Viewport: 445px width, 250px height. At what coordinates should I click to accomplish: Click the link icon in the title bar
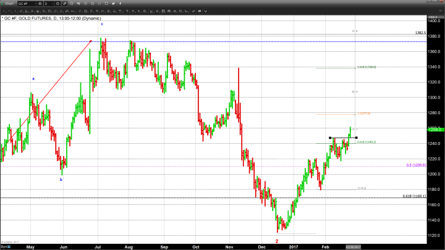[100, 4]
